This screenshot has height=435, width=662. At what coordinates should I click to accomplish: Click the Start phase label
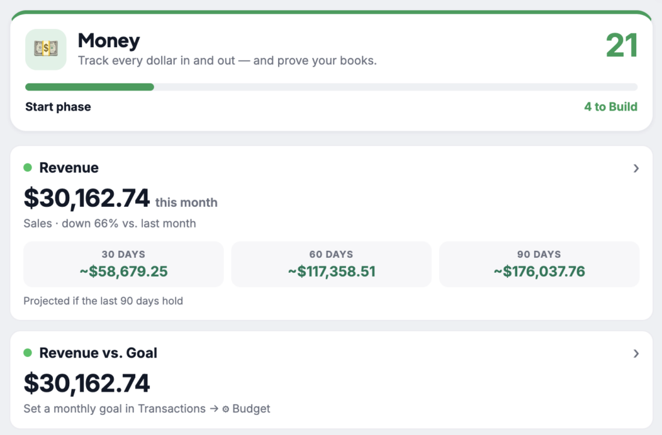pos(58,107)
